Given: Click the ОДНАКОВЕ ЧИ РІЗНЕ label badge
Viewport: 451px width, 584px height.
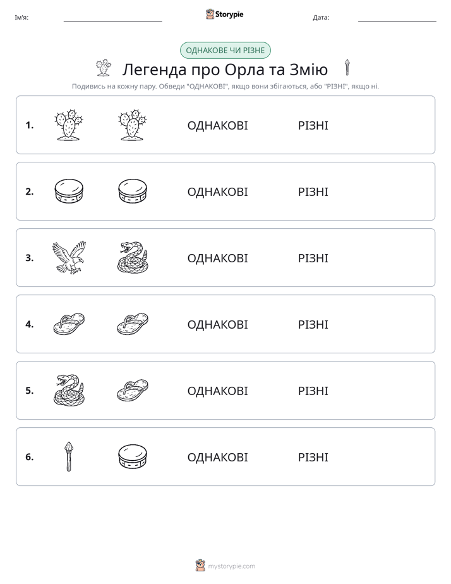Looking at the screenshot, I should (225, 51).
